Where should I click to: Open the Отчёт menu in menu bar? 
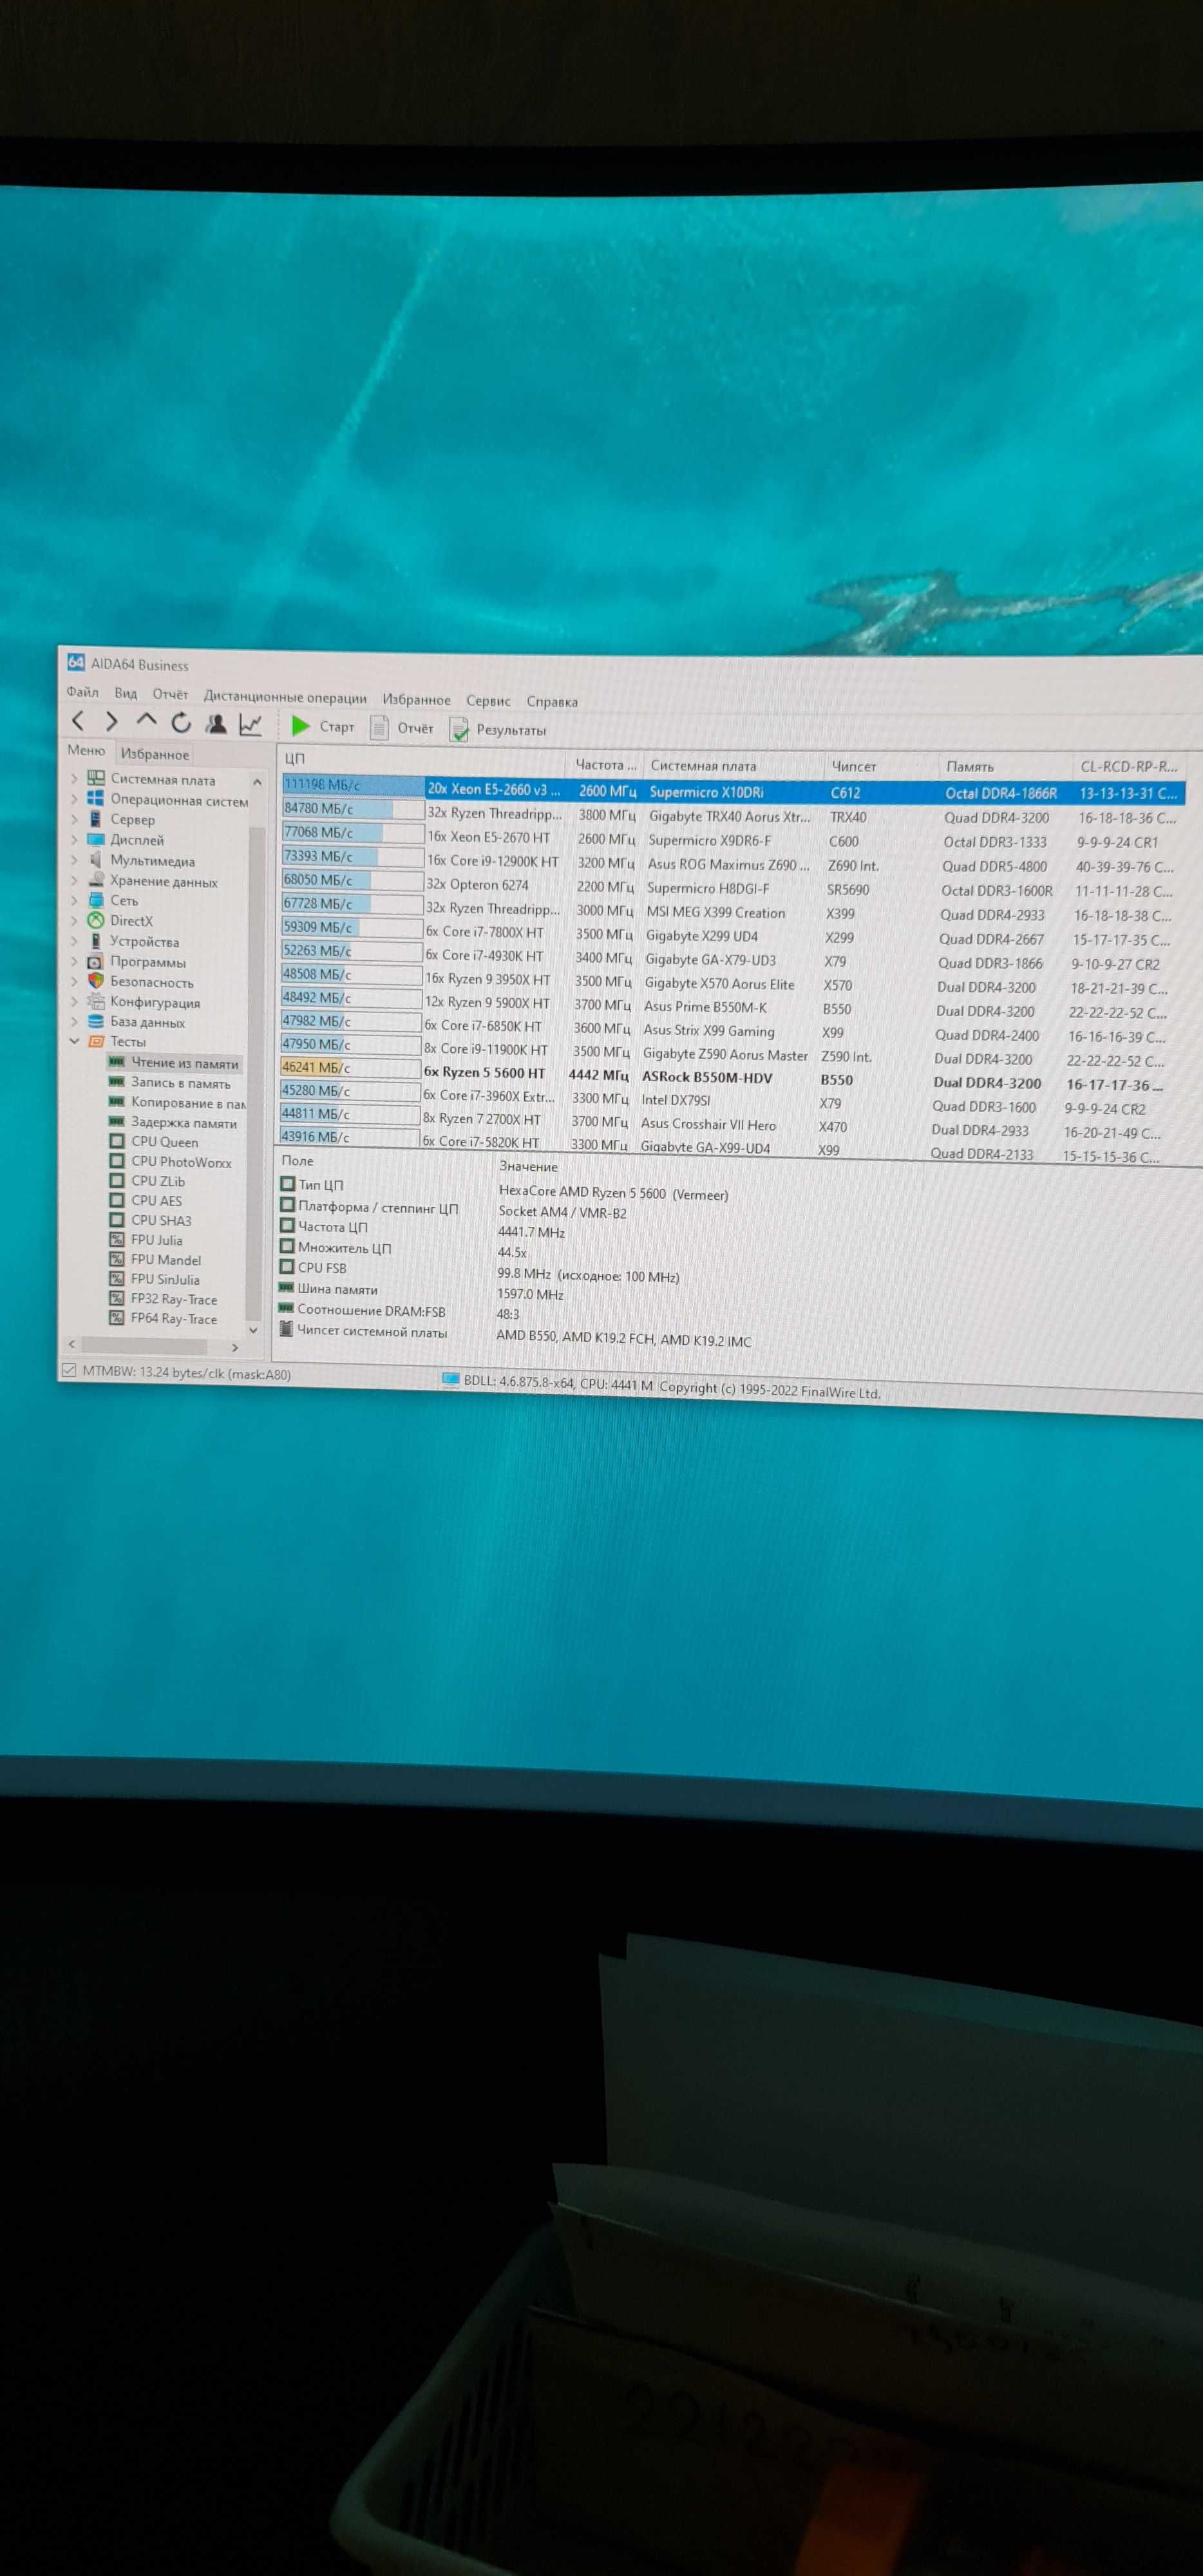[170, 694]
